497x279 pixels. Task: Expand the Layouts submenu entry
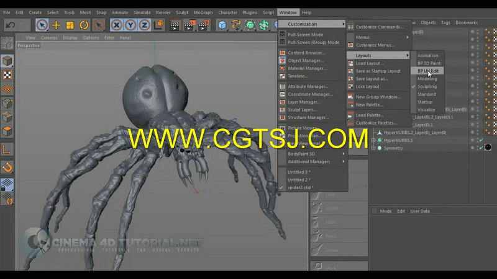click(378, 55)
